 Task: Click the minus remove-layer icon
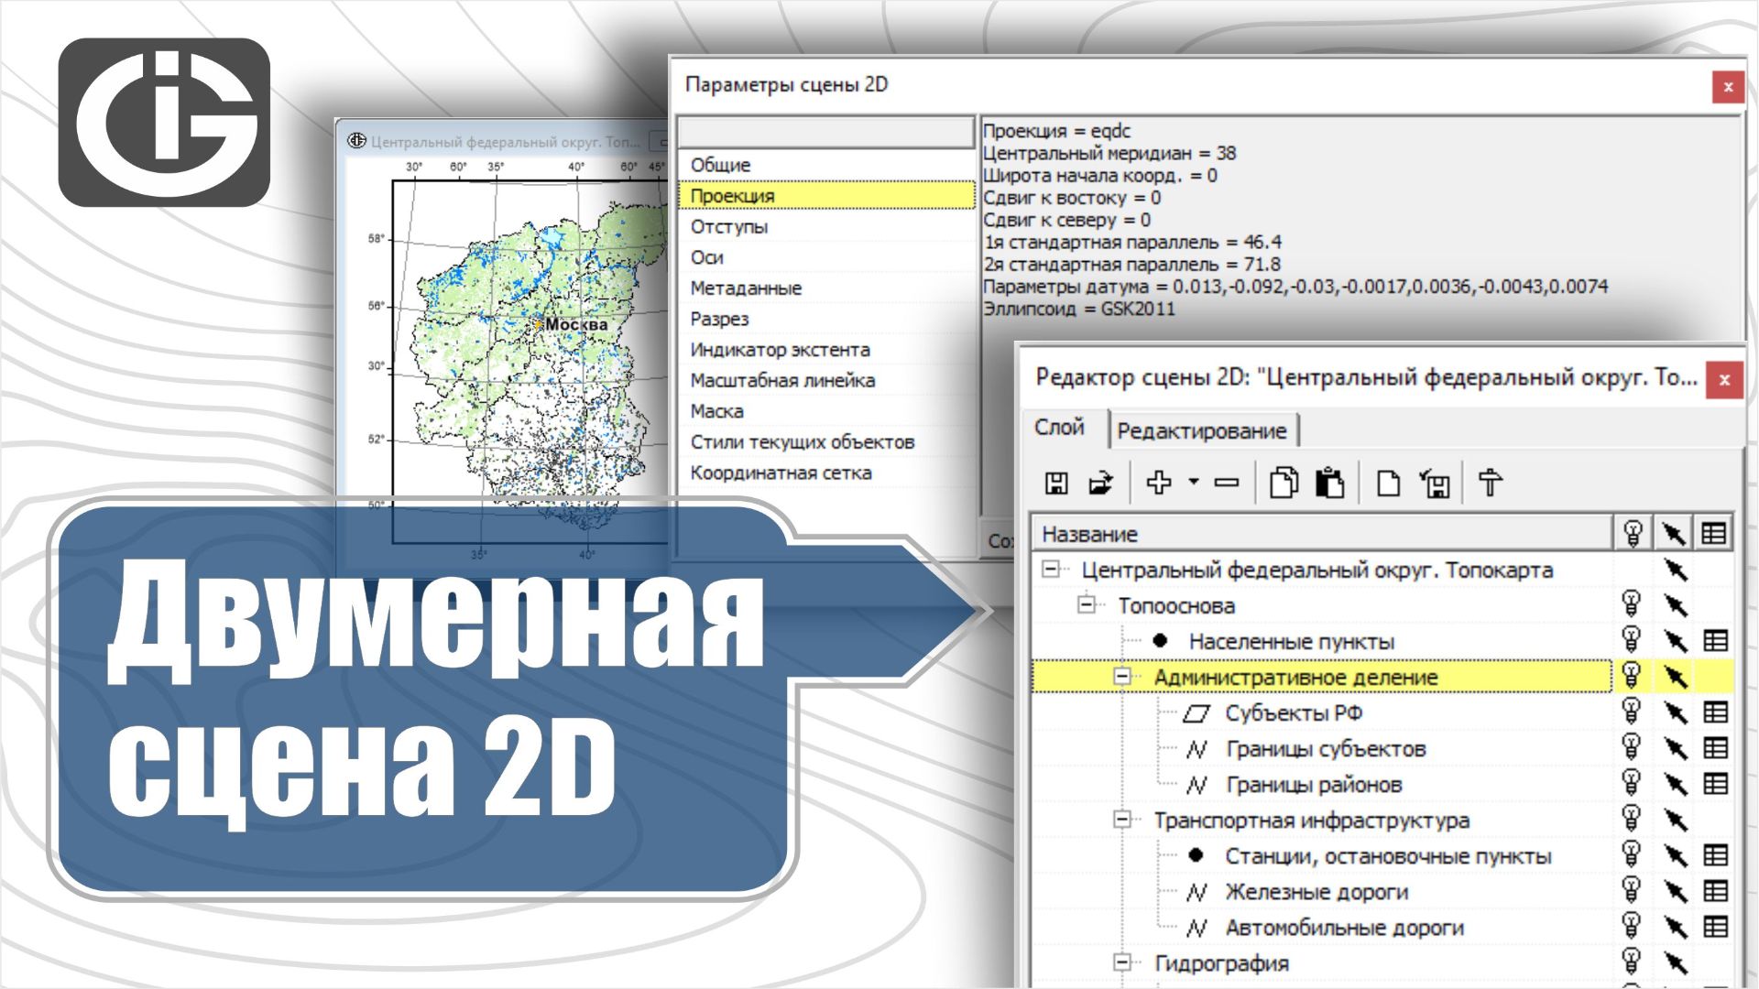pos(1227,482)
